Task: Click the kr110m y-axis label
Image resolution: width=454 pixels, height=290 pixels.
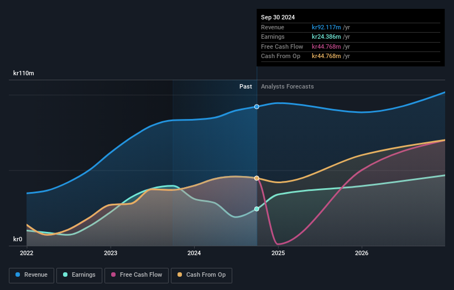Action: pyautogui.click(x=23, y=73)
